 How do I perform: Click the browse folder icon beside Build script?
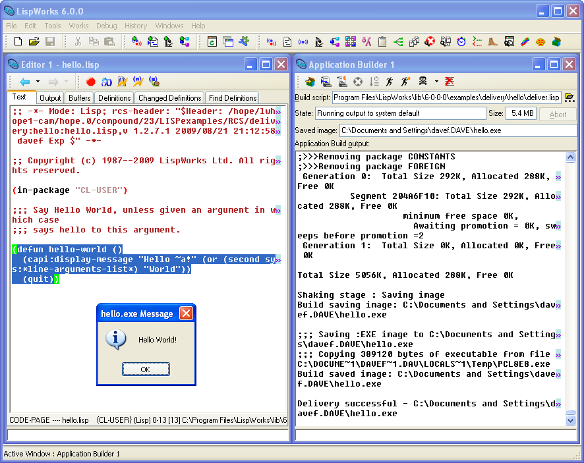(x=569, y=97)
